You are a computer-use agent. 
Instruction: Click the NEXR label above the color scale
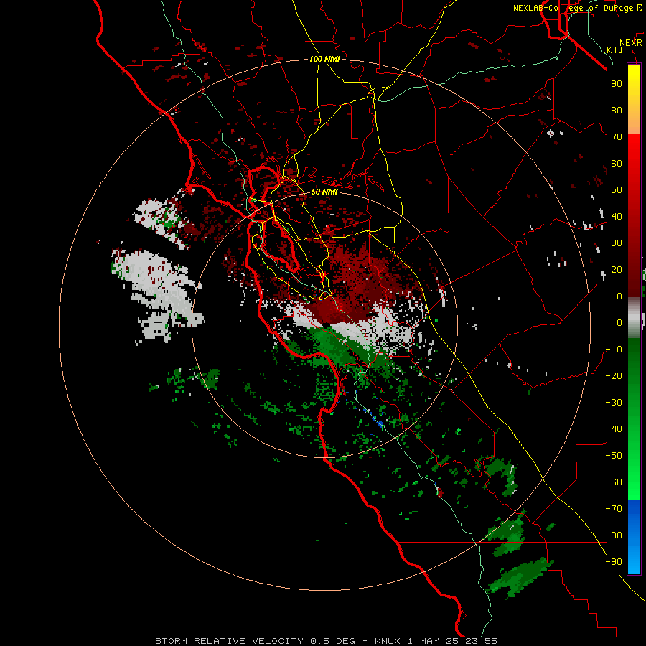tap(631, 43)
